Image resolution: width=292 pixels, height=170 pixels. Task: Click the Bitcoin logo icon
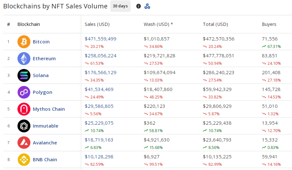tap(24, 42)
